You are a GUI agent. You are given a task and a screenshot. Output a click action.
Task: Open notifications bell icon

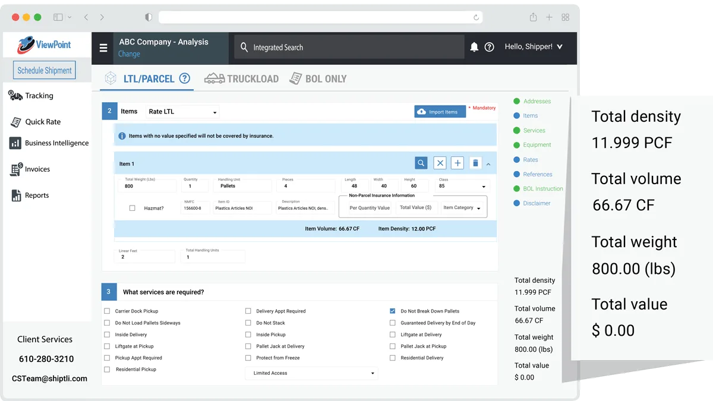click(474, 47)
